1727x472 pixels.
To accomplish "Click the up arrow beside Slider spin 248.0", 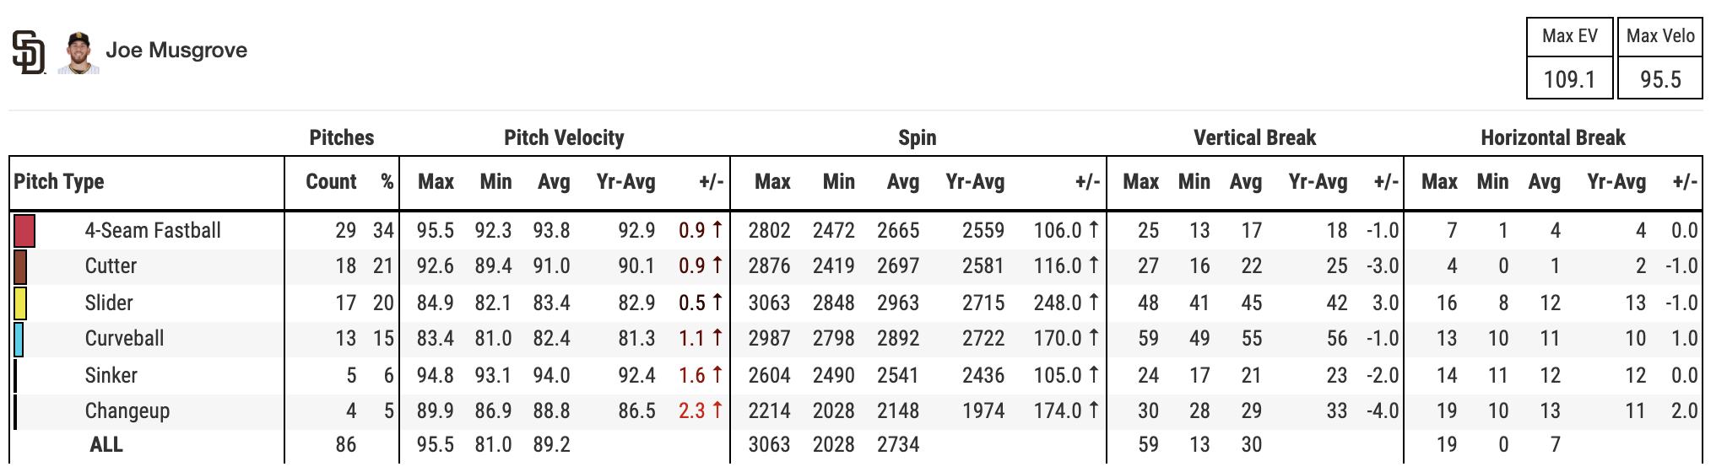I will (x=1094, y=302).
